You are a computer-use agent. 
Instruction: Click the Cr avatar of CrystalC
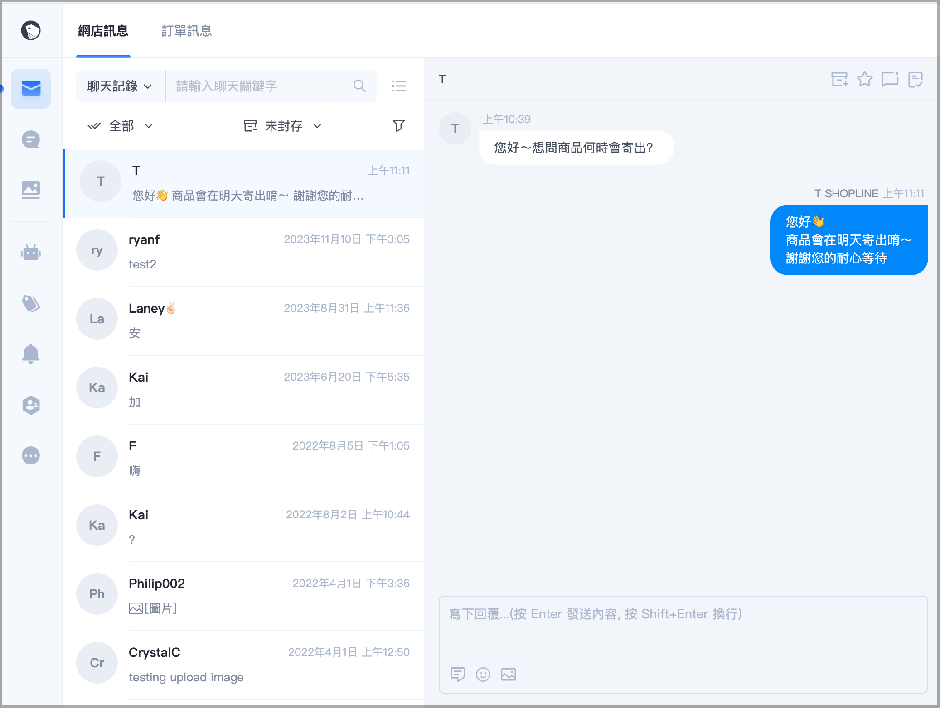(x=97, y=663)
